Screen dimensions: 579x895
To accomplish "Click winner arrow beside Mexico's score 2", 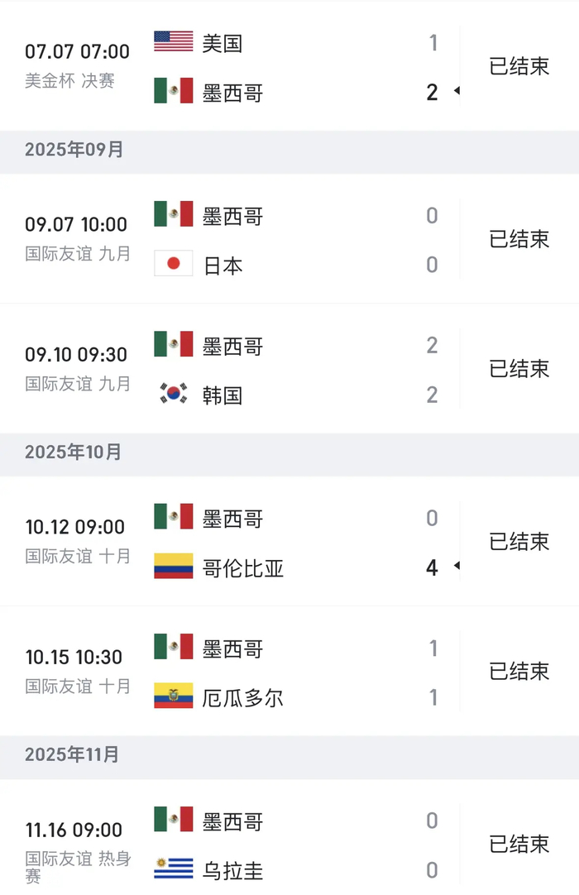I will [x=457, y=91].
